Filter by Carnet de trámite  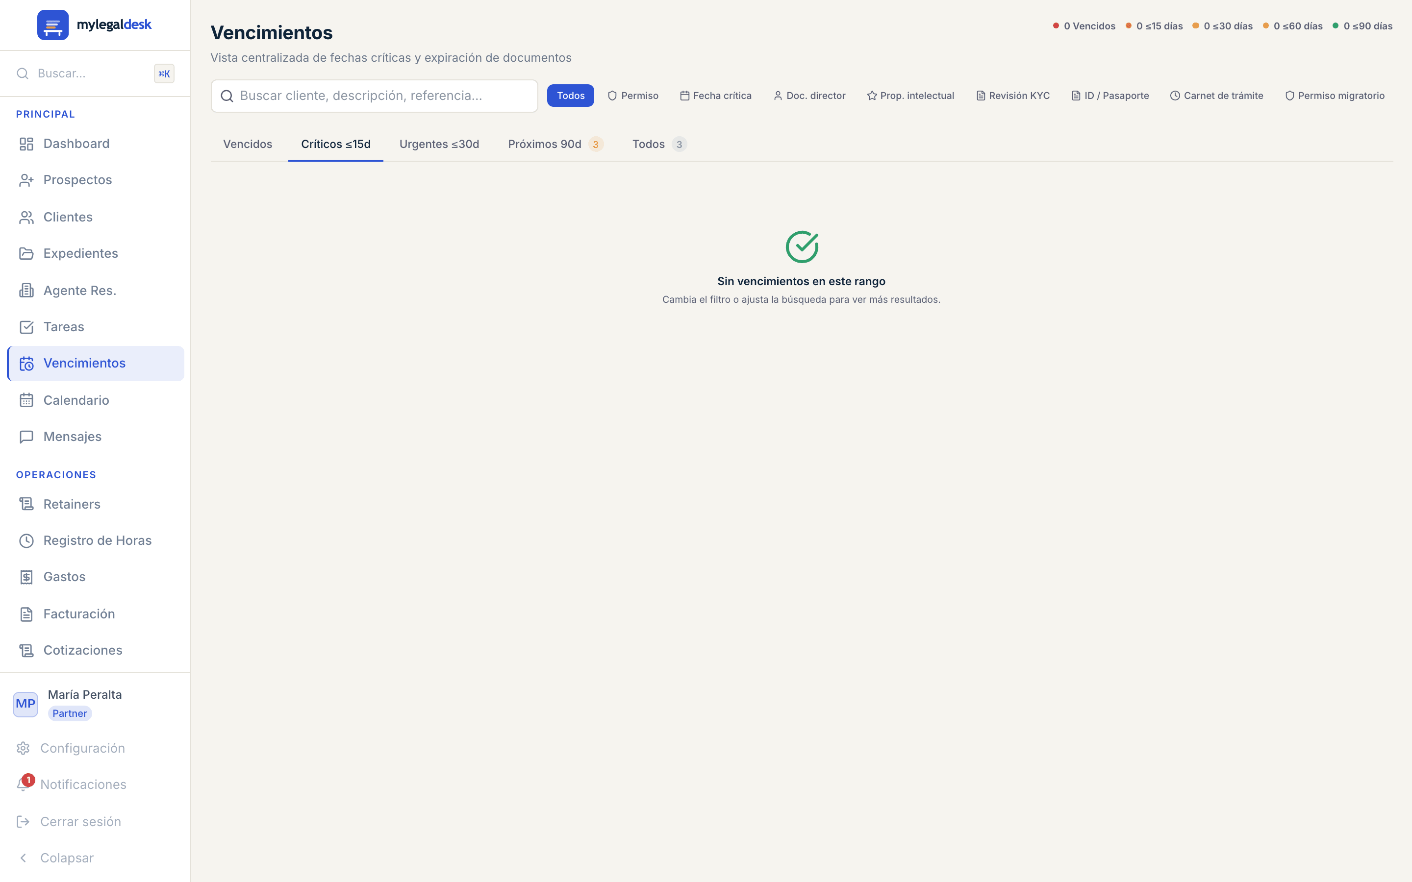click(x=1216, y=96)
